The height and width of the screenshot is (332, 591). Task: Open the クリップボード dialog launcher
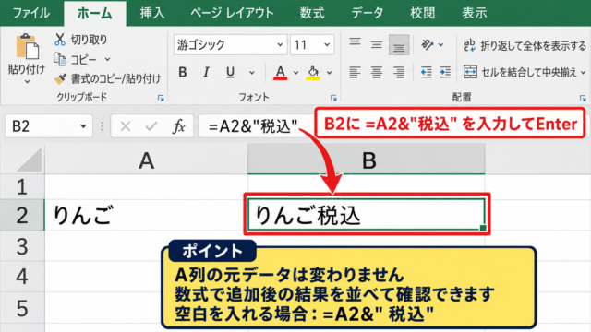click(161, 99)
